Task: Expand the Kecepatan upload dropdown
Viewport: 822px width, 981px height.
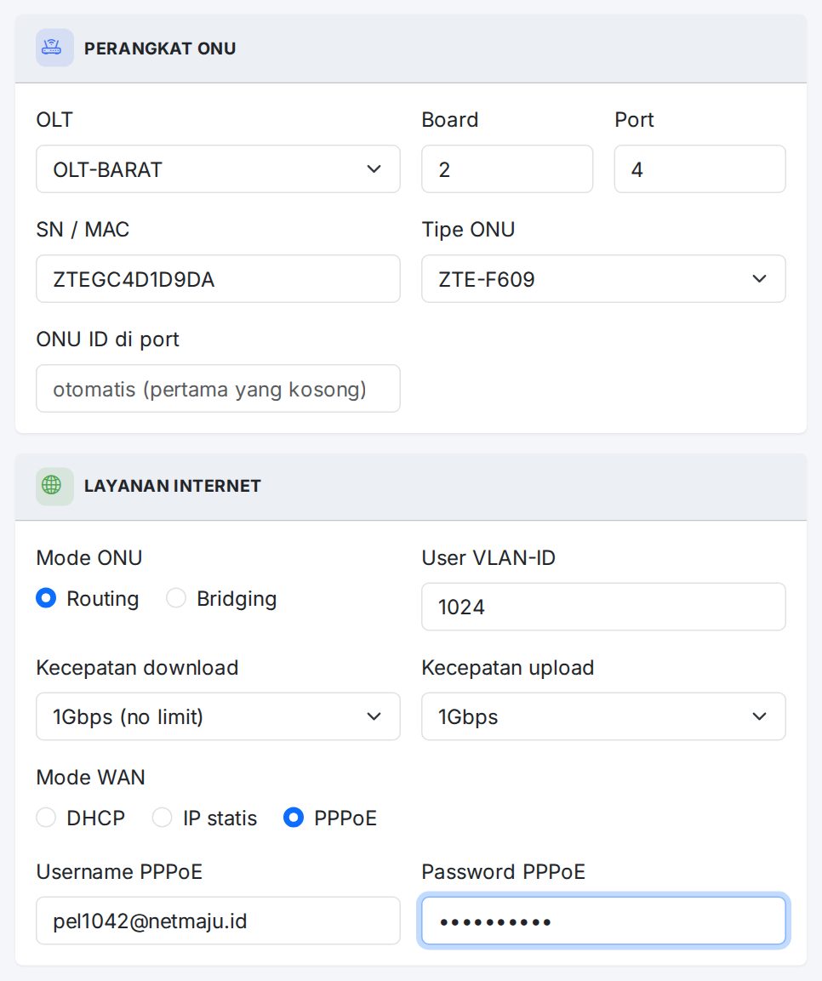Action: (x=603, y=716)
